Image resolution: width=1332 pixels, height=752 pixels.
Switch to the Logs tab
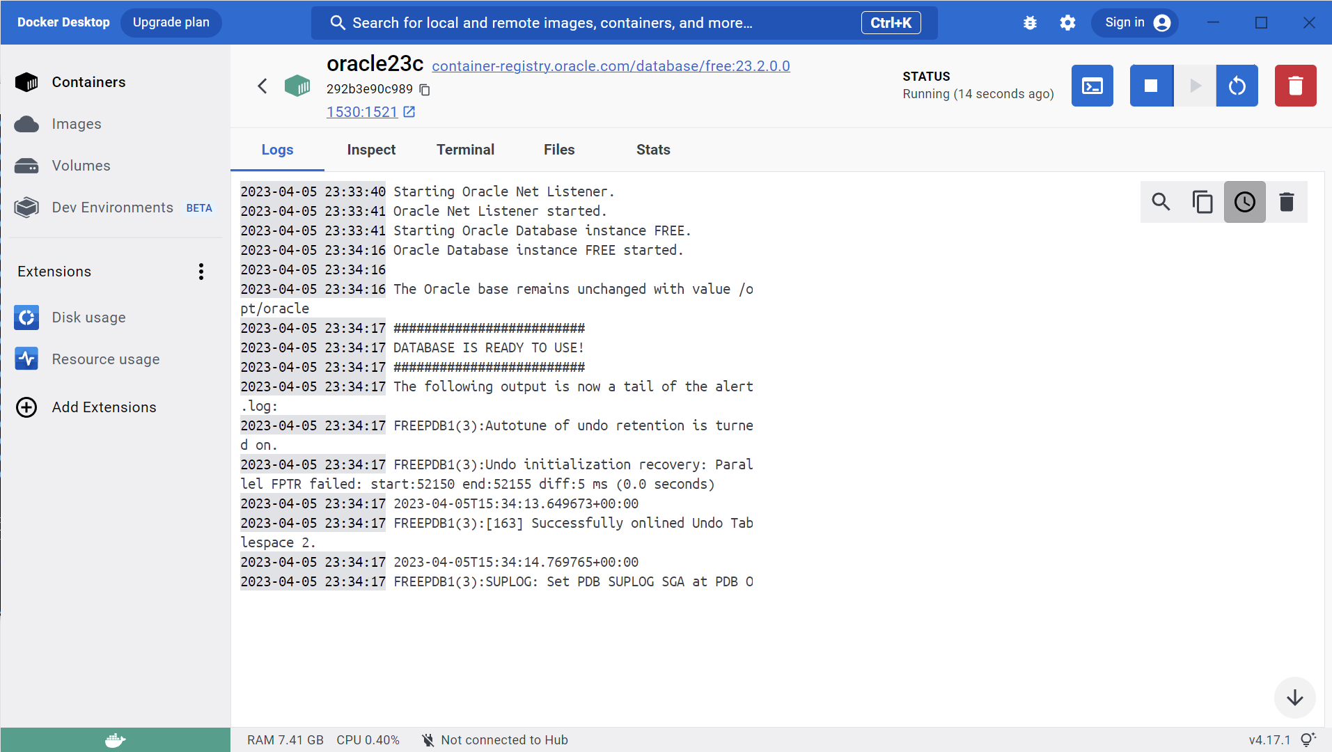[277, 150]
